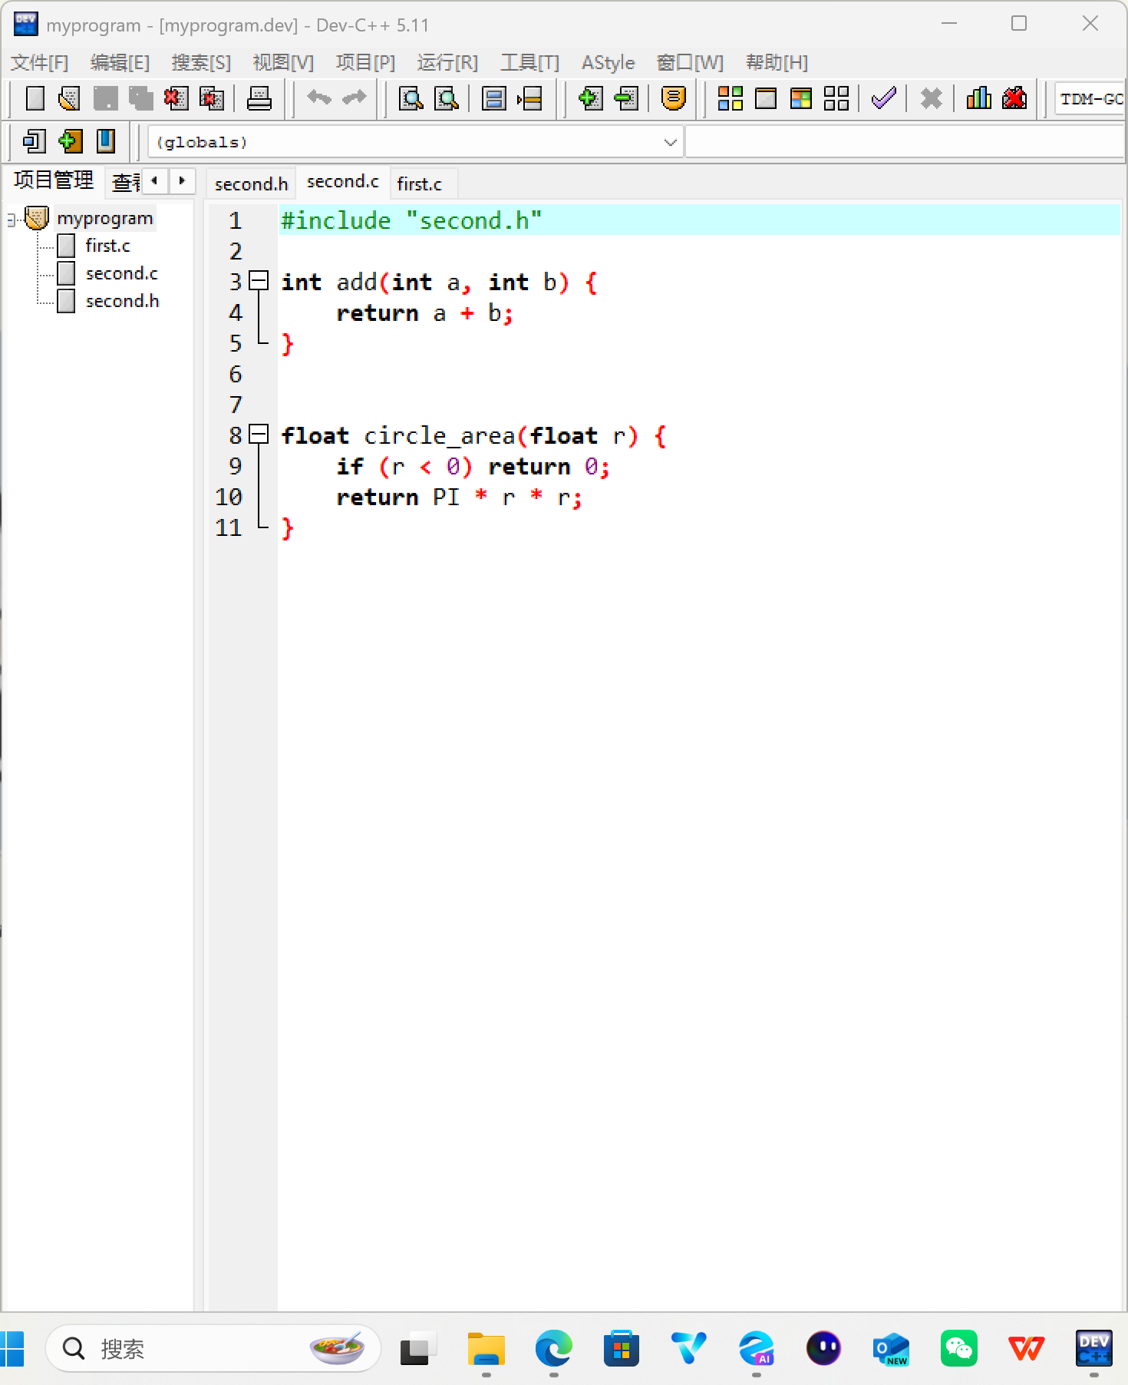Screen dimensions: 1128x1385
Task: Collapse the circle_area function fold
Action: click(259, 435)
